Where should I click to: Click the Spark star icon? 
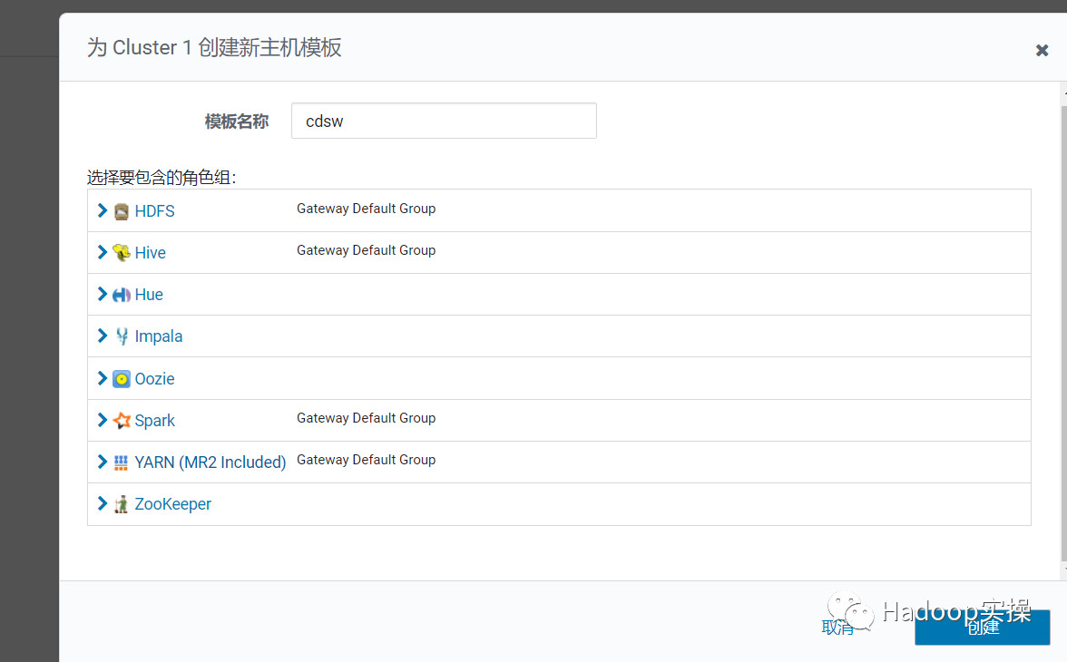pyautogui.click(x=121, y=420)
